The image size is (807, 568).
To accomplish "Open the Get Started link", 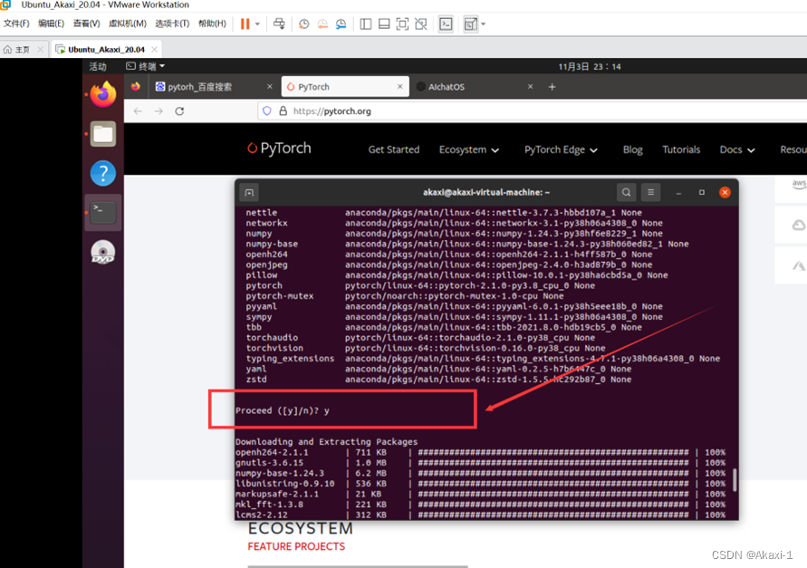I will click(394, 149).
